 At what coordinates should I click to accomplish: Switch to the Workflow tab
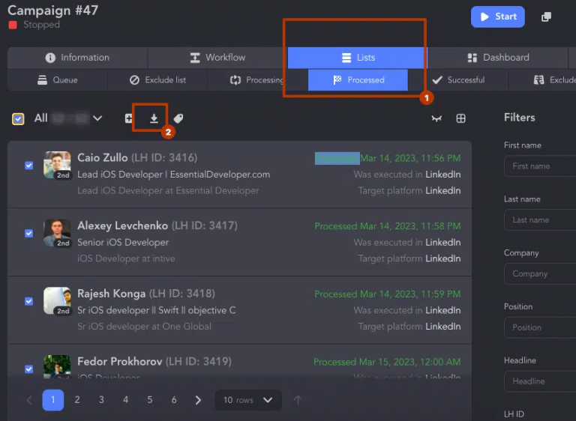[217, 58]
